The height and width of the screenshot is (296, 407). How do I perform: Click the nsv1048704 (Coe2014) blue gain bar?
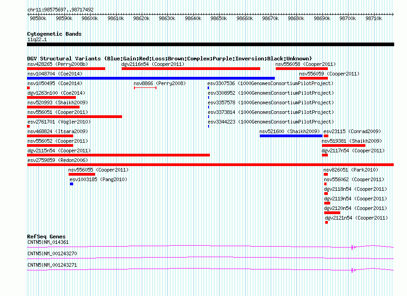pyautogui.click(x=151, y=78)
